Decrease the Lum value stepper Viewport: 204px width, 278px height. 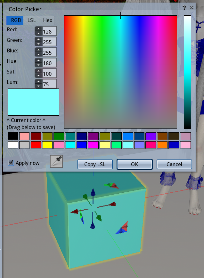tap(38, 86)
